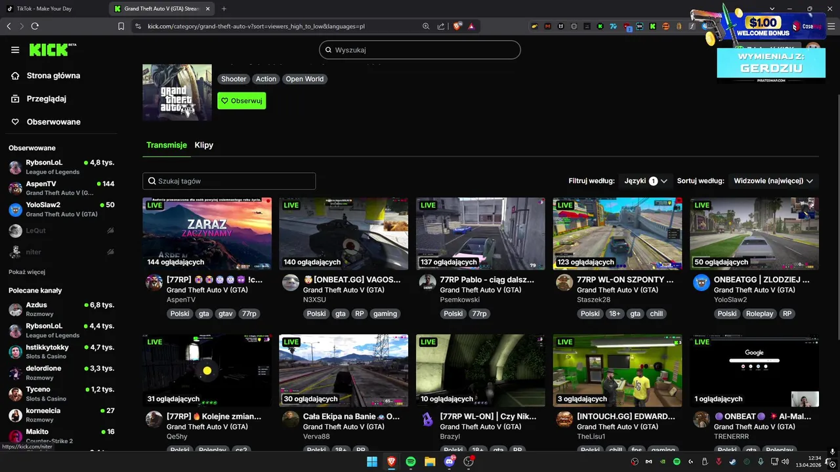Open the Kick hamburger sidebar menu
The height and width of the screenshot is (472, 840).
[x=15, y=50]
